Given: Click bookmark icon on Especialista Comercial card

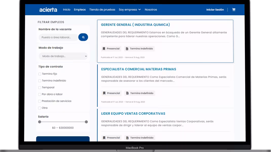Looking at the screenshot, I should point(104,93).
